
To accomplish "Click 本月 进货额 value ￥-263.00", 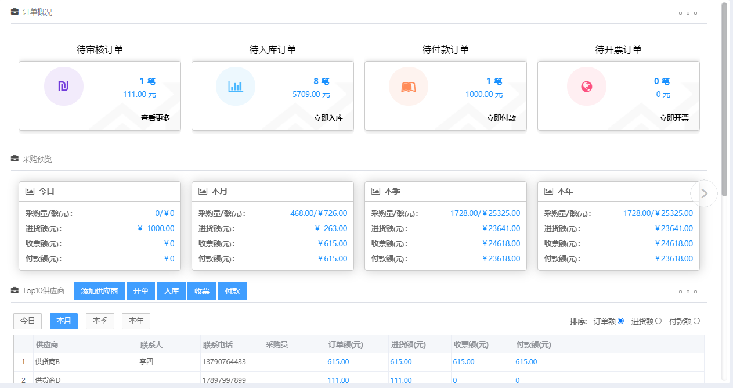I will click(x=331, y=228).
